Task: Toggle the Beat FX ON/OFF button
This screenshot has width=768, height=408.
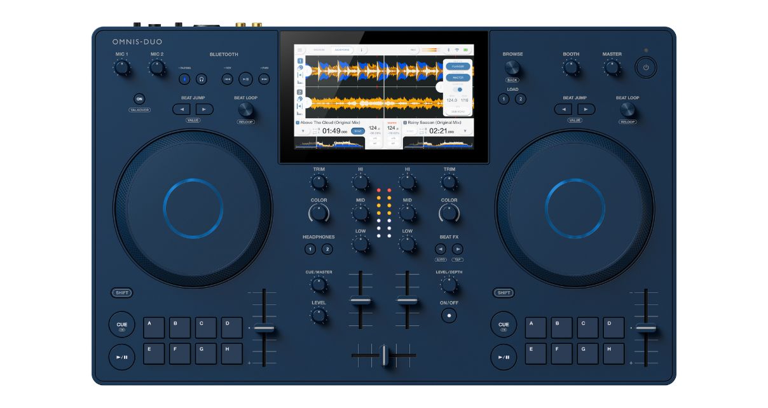Action: coord(449,315)
